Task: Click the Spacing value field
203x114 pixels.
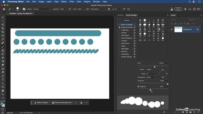Action: coord(164,86)
